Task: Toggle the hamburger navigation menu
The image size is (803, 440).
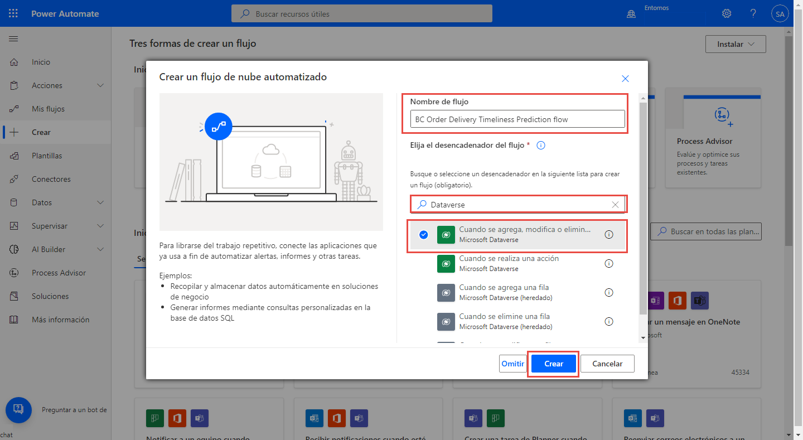Action: [x=13, y=39]
